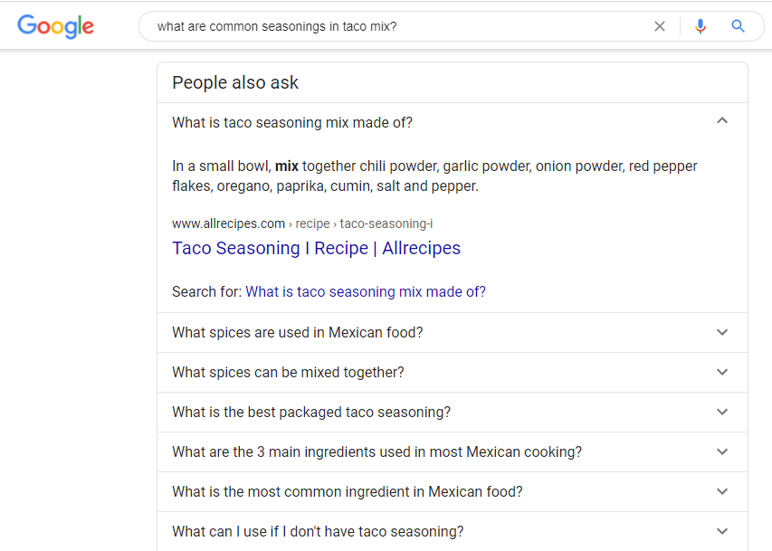Click the Google logo
The image size is (772, 551).
coord(55,26)
